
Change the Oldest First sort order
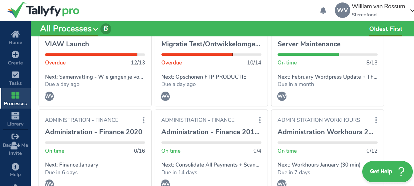point(386,29)
